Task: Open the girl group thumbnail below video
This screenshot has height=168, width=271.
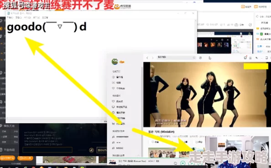Action: (162, 153)
